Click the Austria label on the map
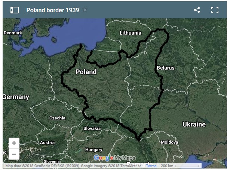233x170 pixels. [x=47, y=142]
